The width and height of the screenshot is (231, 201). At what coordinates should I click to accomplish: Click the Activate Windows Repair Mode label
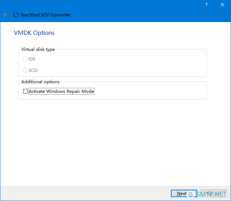[61, 91]
